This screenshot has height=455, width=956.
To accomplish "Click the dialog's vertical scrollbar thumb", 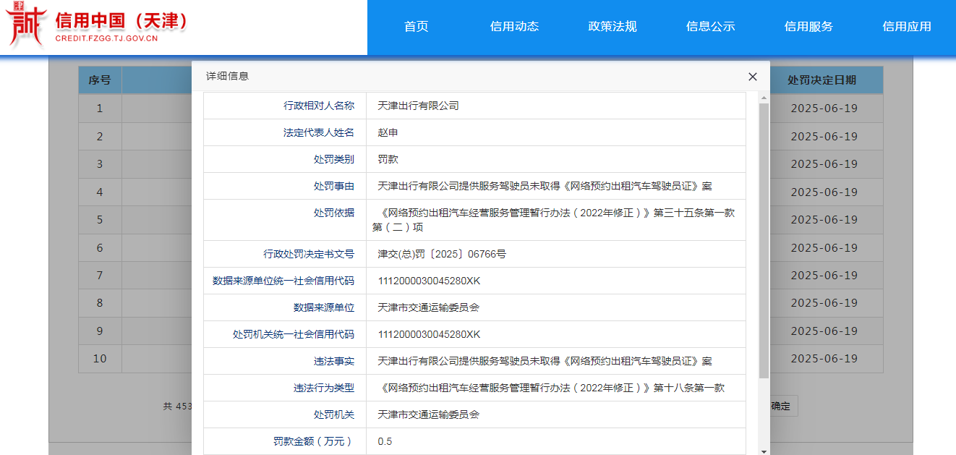I will point(764,239).
